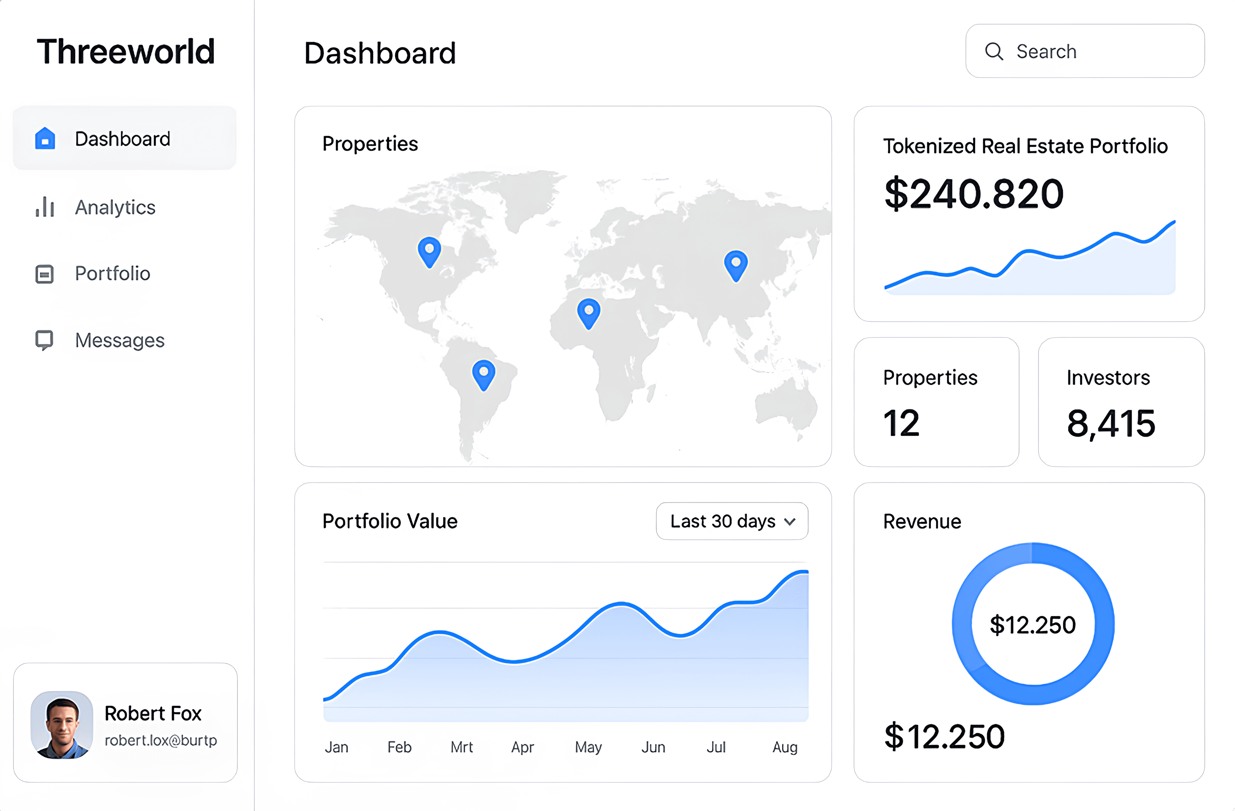
Task: Select the Dashboard home icon
Action: point(45,138)
